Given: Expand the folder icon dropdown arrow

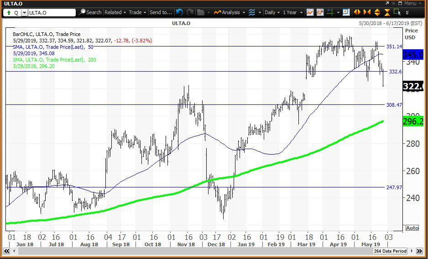Looking at the screenshot, I should click(x=209, y=13).
